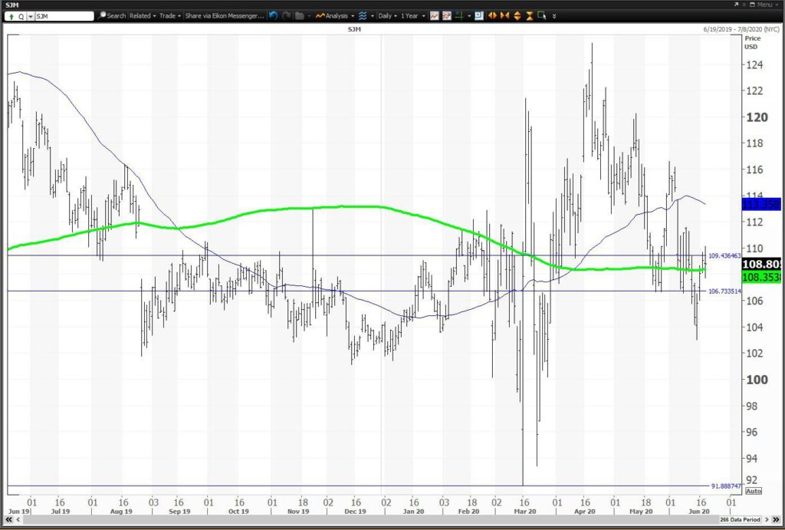Expand the 1 Year range dropdown
This screenshot has width=785, height=530.
[412, 16]
